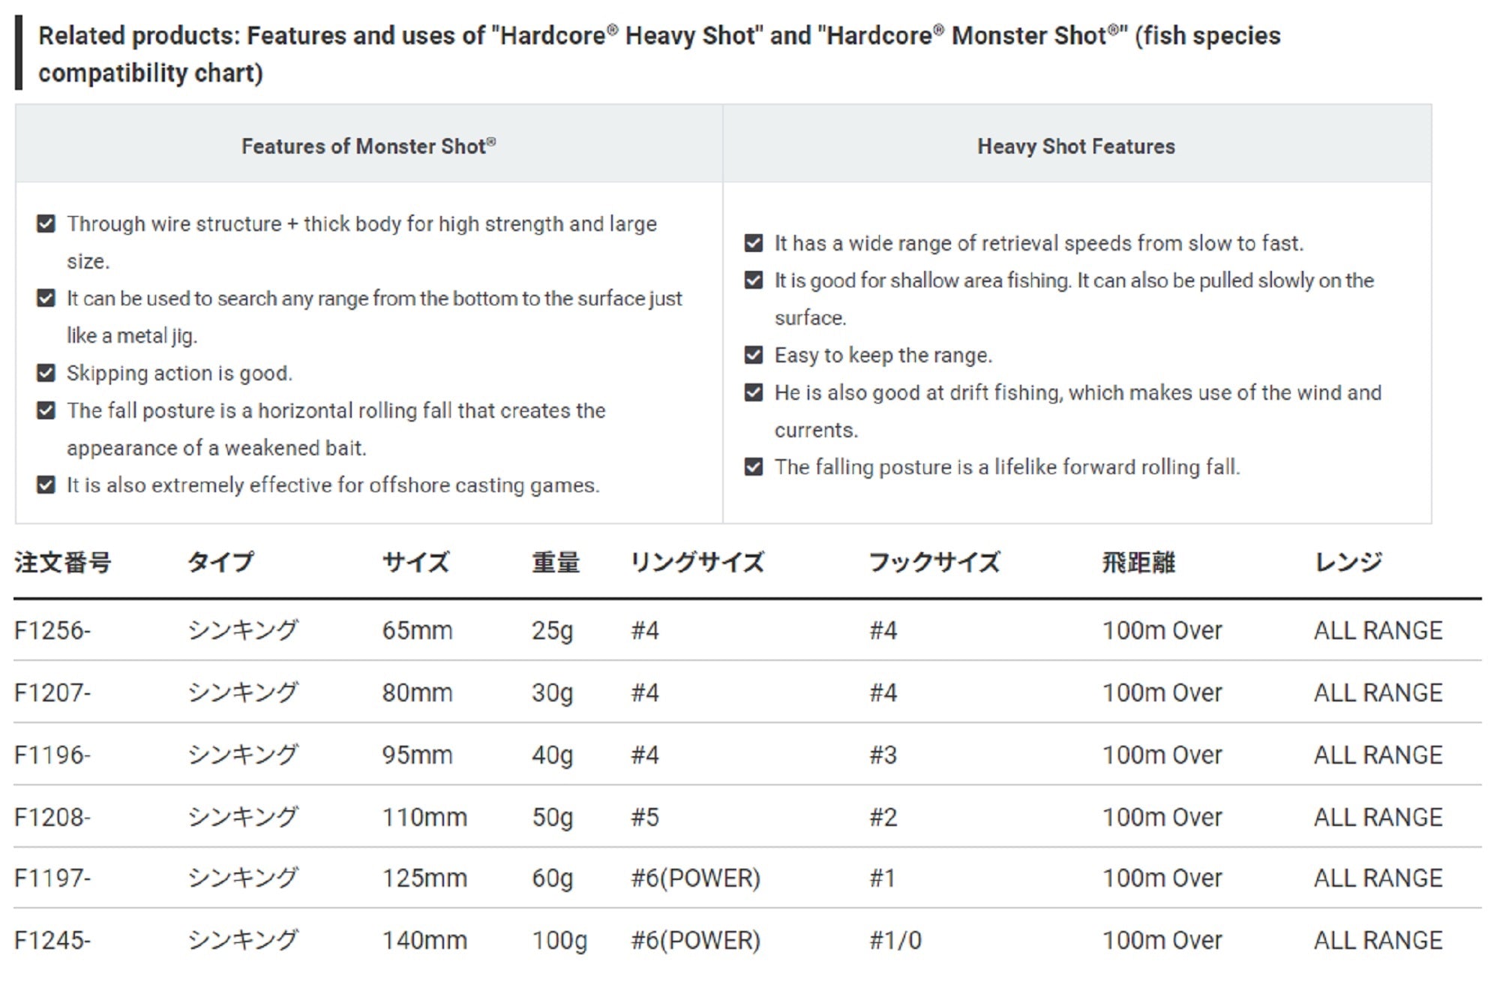Select order number F1256- row
The height and width of the screenshot is (982, 1500).
point(52,631)
